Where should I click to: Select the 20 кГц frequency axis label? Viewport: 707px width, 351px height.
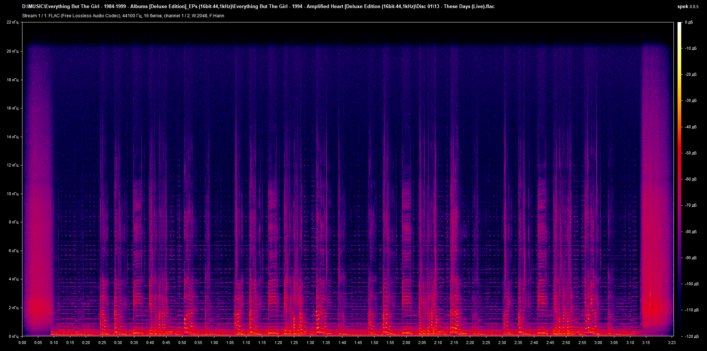(13, 51)
